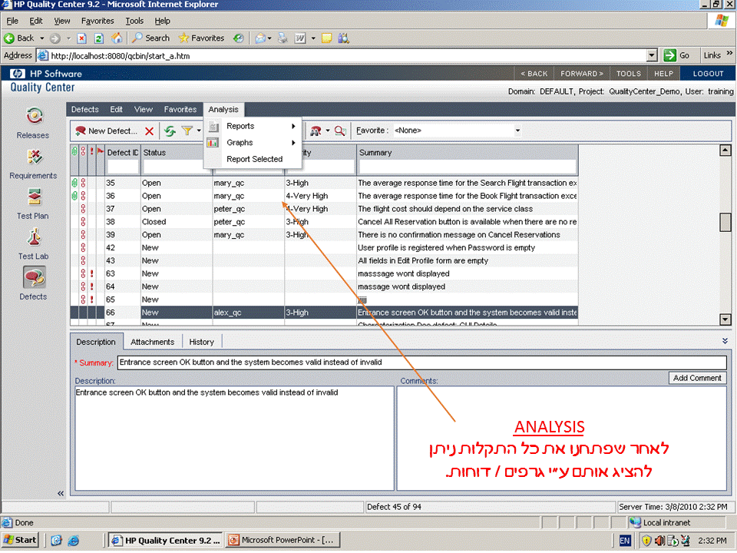Click the Add Comment button

tap(697, 379)
